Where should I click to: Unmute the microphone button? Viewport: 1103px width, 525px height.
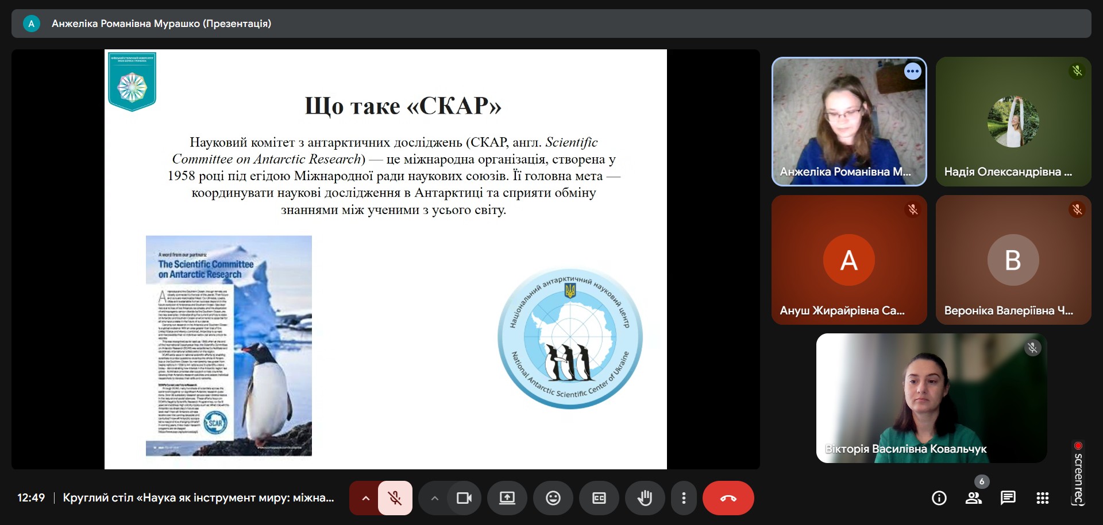(395, 498)
